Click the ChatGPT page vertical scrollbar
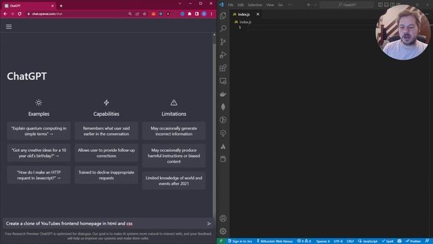This screenshot has height=244, width=433. 214,130
